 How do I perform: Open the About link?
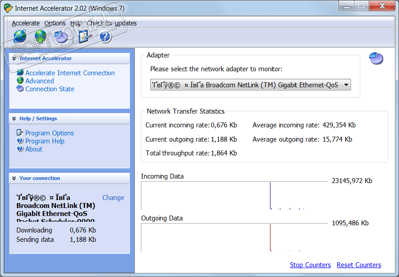[34, 149]
